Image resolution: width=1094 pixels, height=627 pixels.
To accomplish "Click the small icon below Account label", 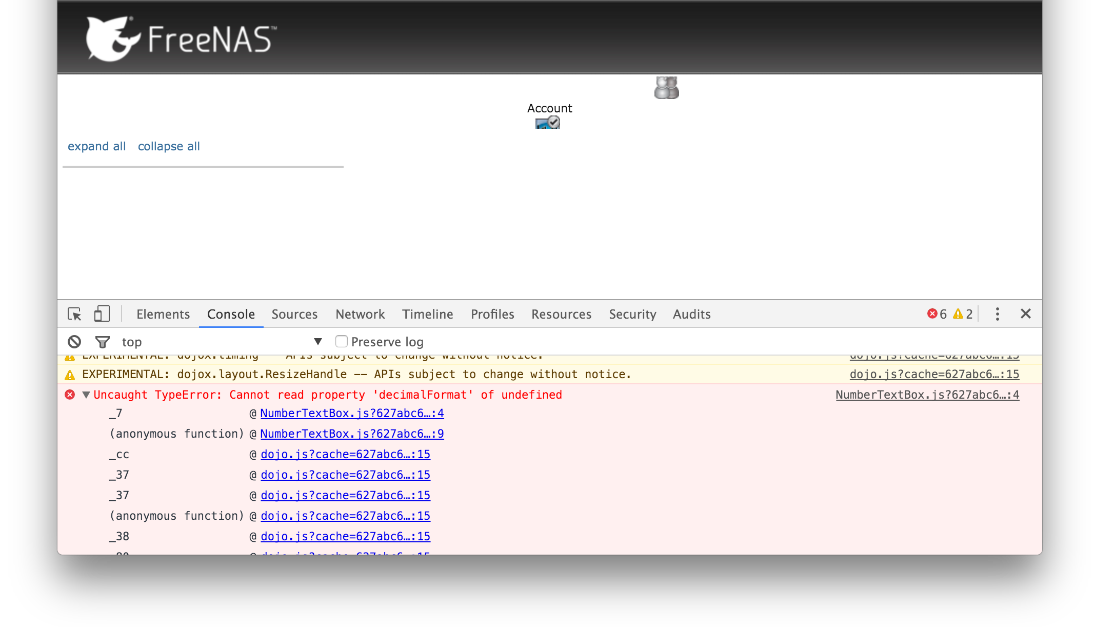I will (548, 123).
